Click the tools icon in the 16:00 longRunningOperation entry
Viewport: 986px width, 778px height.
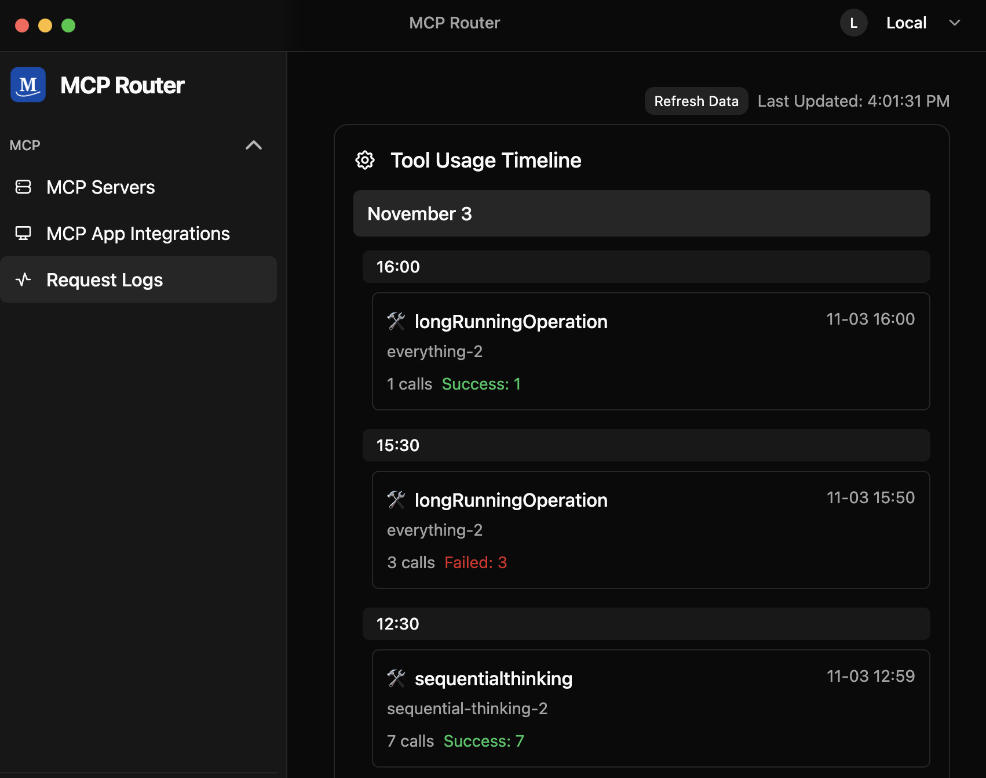tap(396, 321)
